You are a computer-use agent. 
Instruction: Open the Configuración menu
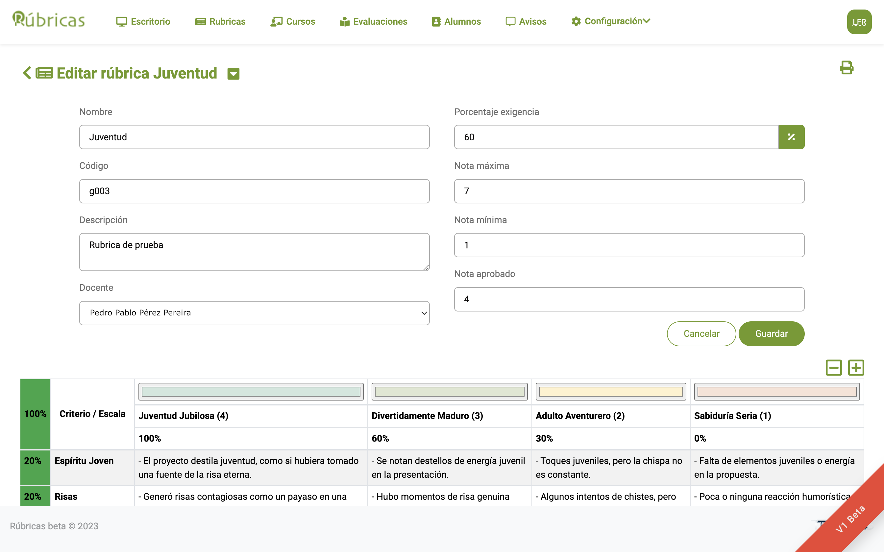611,21
